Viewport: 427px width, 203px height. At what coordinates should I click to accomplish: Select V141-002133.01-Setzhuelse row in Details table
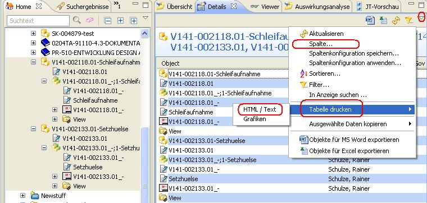pos(207,141)
